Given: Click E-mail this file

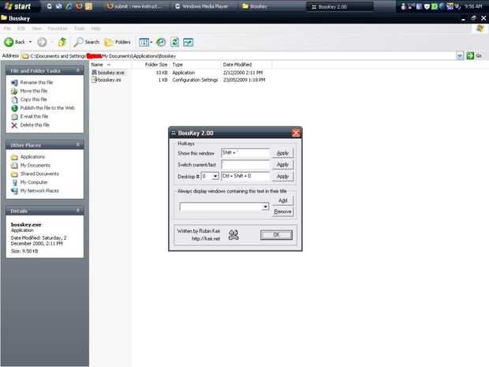Looking at the screenshot, I should [34, 116].
